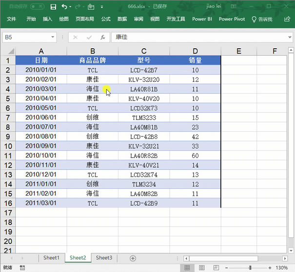Viewport: 295px width, 272px height.
Task: Switch to Sheet3 tab
Action: (104, 258)
